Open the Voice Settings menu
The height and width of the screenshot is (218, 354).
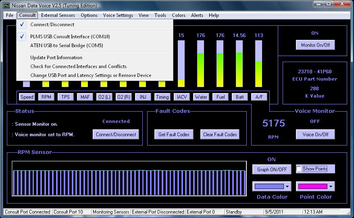[x=118, y=15]
